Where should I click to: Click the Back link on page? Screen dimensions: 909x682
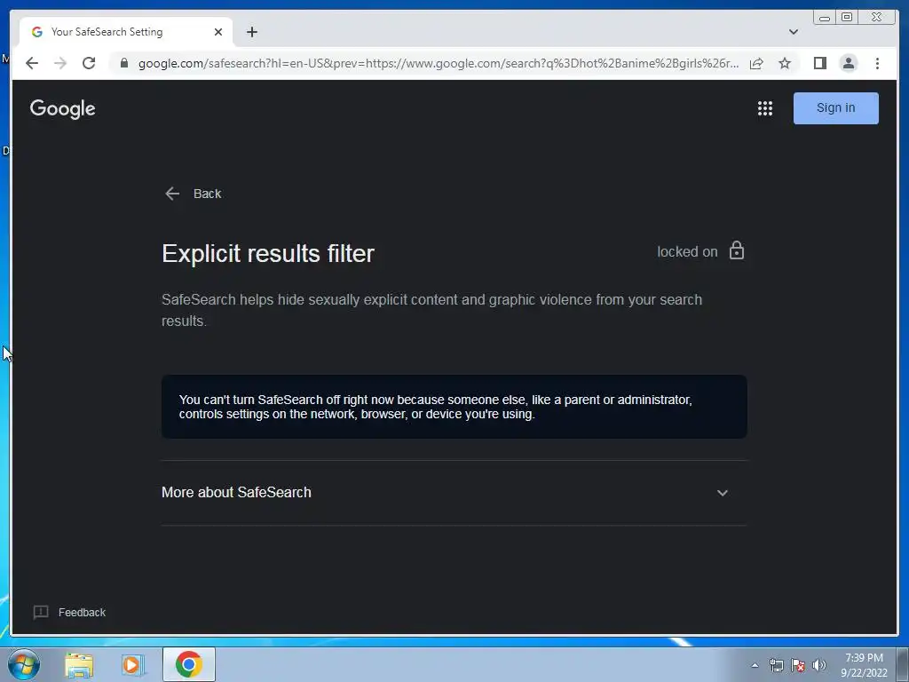click(x=193, y=194)
